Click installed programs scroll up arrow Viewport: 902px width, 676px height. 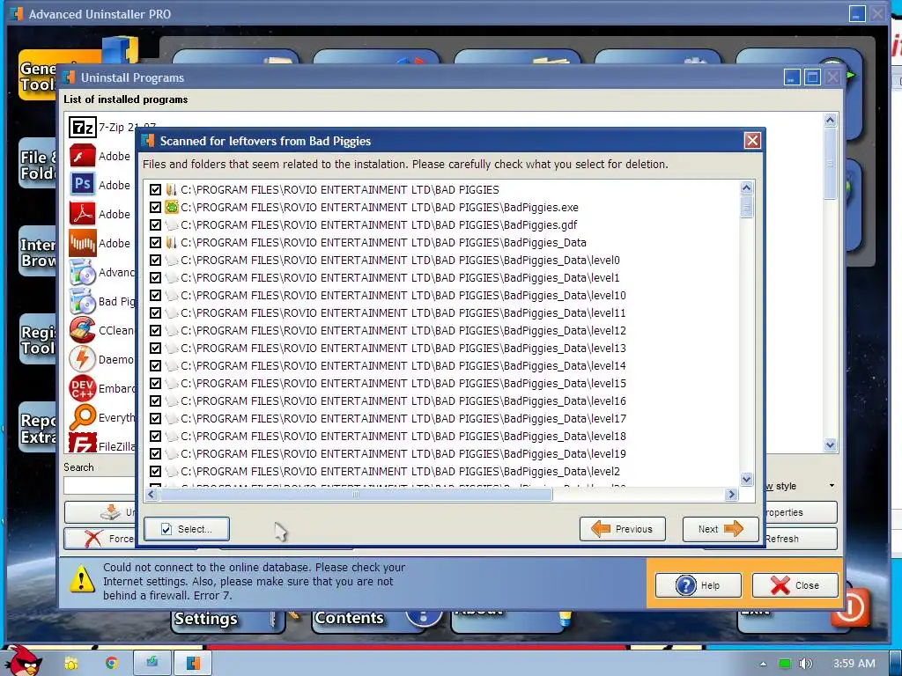(830, 120)
